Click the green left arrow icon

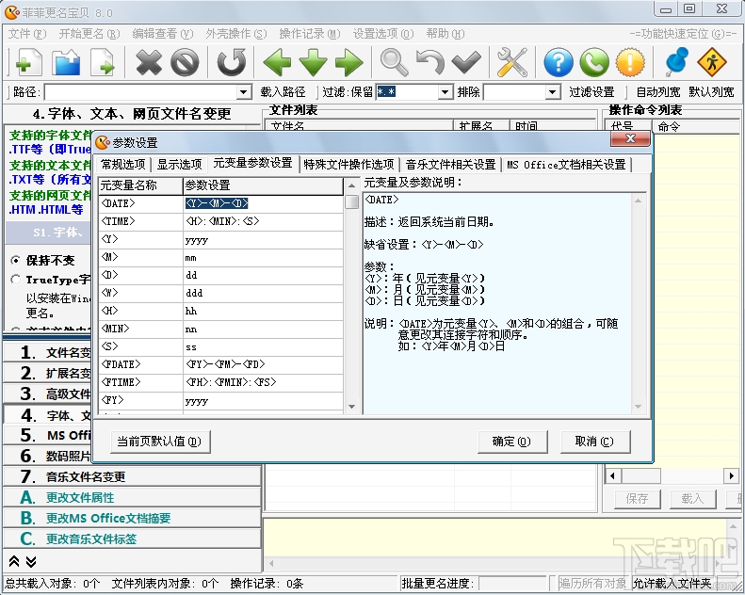coord(277,62)
